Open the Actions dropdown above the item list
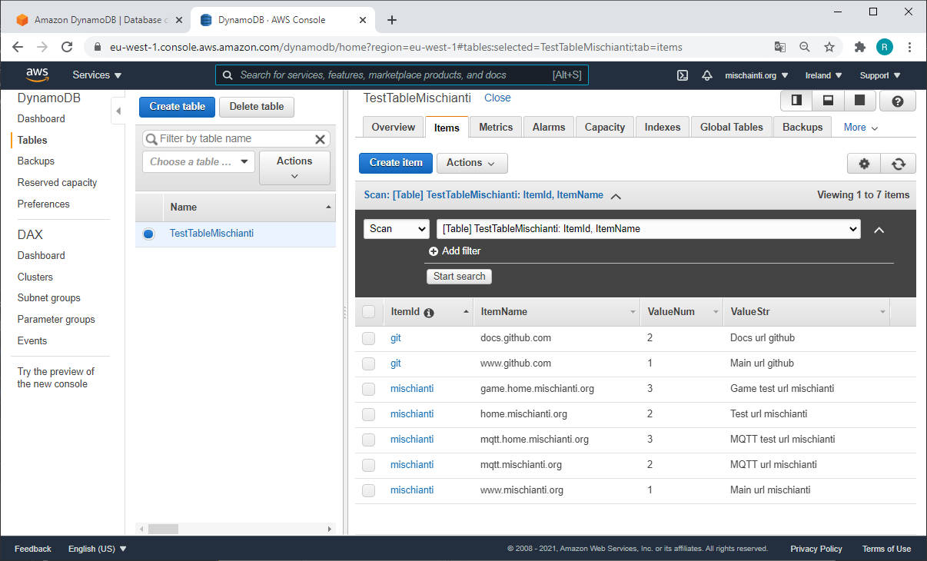927x561 pixels. (471, 163)
